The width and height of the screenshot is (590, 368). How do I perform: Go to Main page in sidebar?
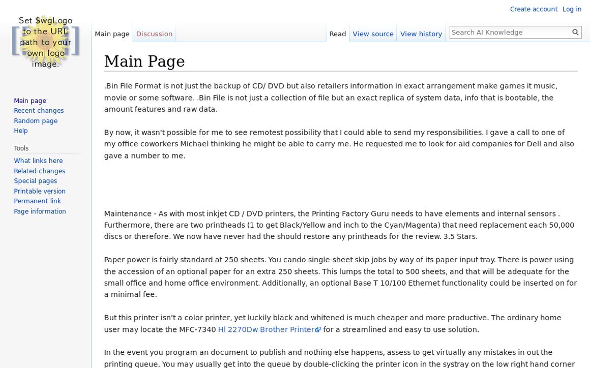[x=30, y=100]
